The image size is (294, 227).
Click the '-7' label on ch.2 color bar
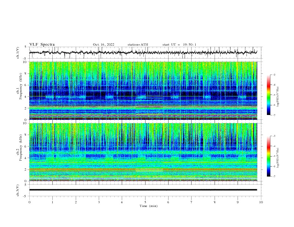click(274, 177)
